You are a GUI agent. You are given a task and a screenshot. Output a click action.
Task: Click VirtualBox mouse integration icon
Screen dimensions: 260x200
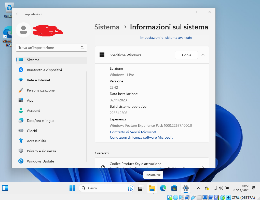pyautogui.click(x=223, y=197)
